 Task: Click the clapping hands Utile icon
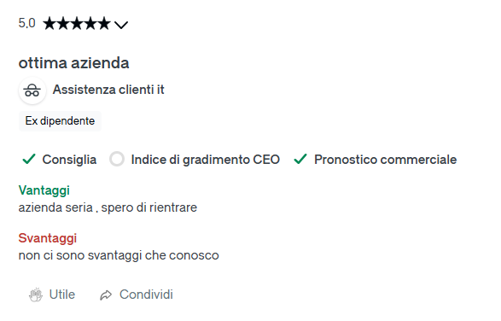(x=36, y=295)
